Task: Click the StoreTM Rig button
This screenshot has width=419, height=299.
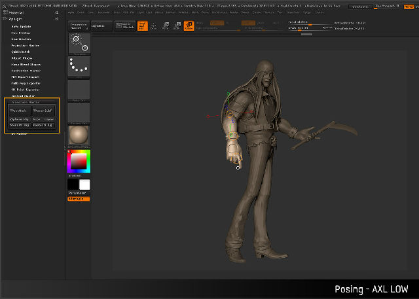Action: tap(20, 125)
